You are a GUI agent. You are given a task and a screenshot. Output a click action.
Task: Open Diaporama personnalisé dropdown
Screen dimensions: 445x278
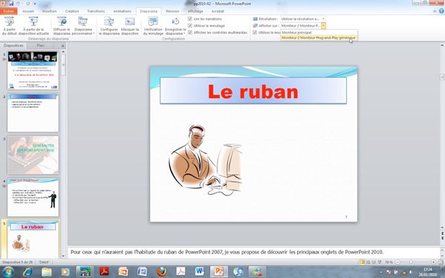83,26
